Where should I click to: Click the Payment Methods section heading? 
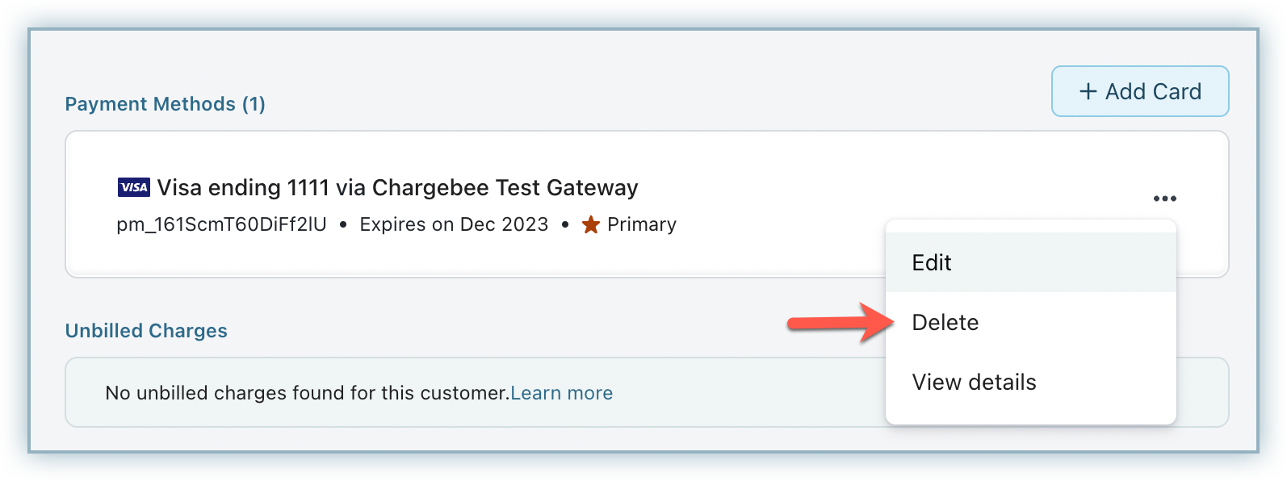[150, 104]
